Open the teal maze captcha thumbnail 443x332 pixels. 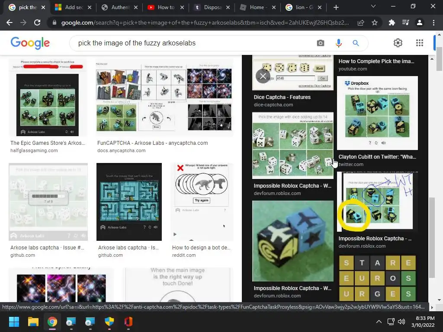point(129,201)
